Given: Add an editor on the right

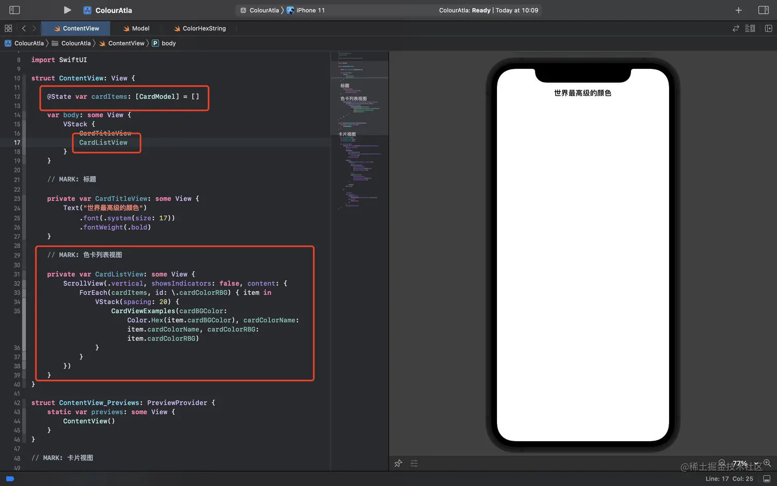Looking at the screenshot, I should click(769, 28).
